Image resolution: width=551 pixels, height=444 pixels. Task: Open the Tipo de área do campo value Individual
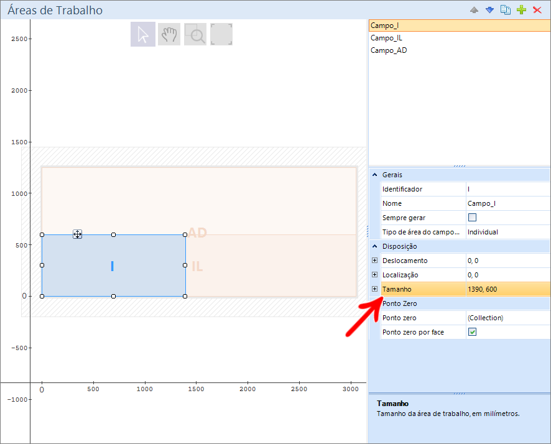507,232
